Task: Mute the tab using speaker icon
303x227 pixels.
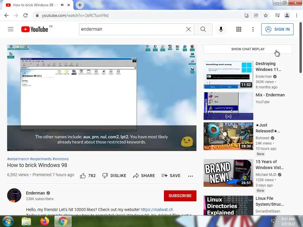Action: (62, 5)
